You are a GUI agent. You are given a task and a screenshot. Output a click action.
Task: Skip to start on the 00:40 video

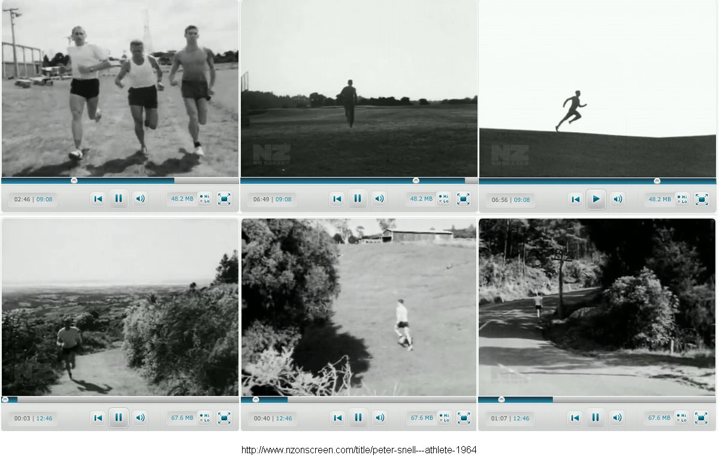[x=337, y=418]
